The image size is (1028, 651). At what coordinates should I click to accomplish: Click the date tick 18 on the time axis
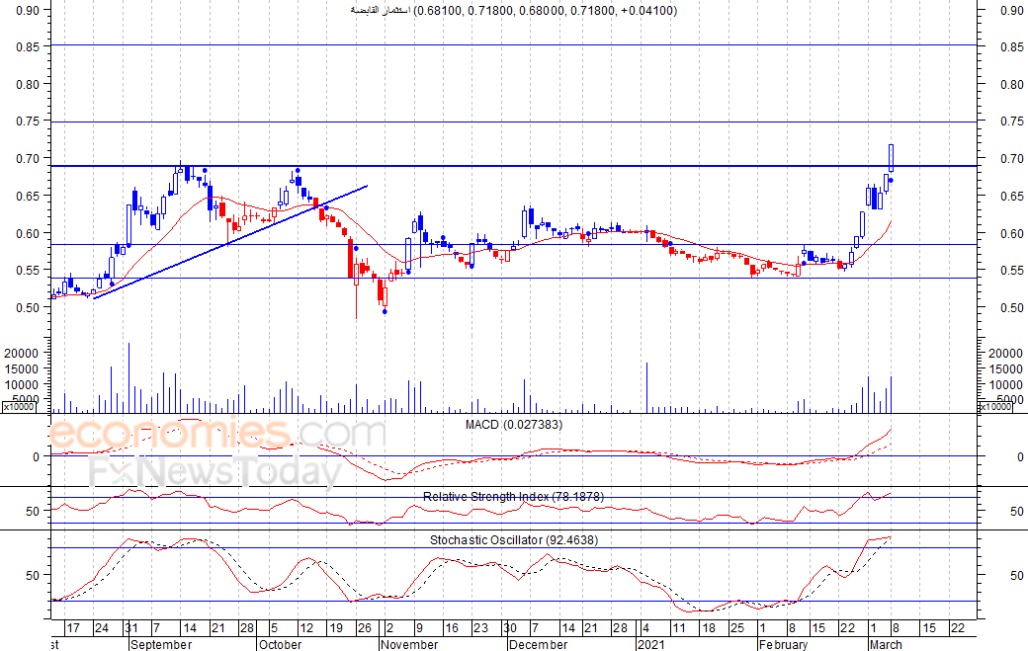708,628
